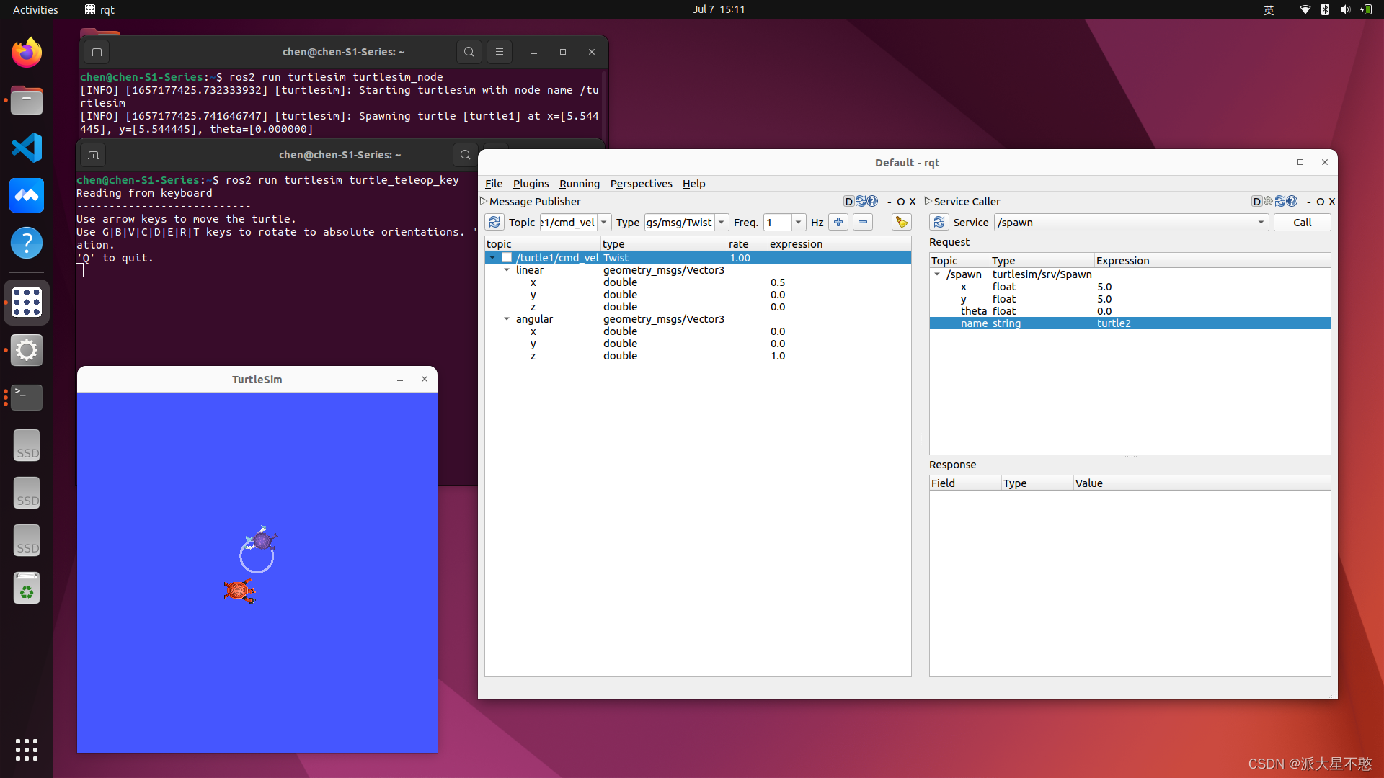This screenshot has height=778, width=1384.
Task: Open Message Publisher help icon
Action: (x=873, y=202)
